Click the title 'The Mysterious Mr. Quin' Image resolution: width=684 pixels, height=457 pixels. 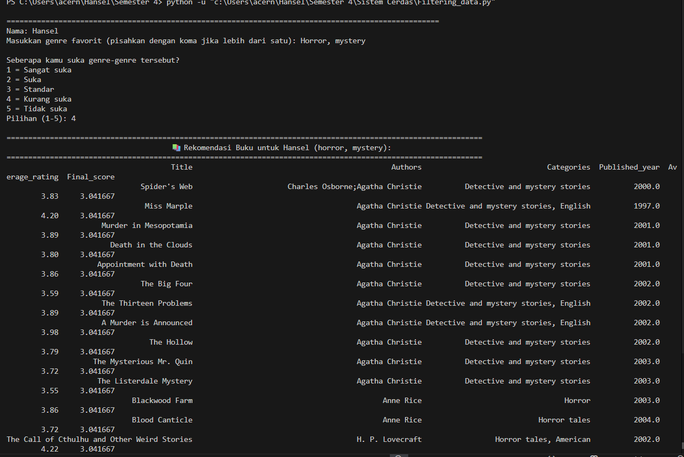[143, 361]
